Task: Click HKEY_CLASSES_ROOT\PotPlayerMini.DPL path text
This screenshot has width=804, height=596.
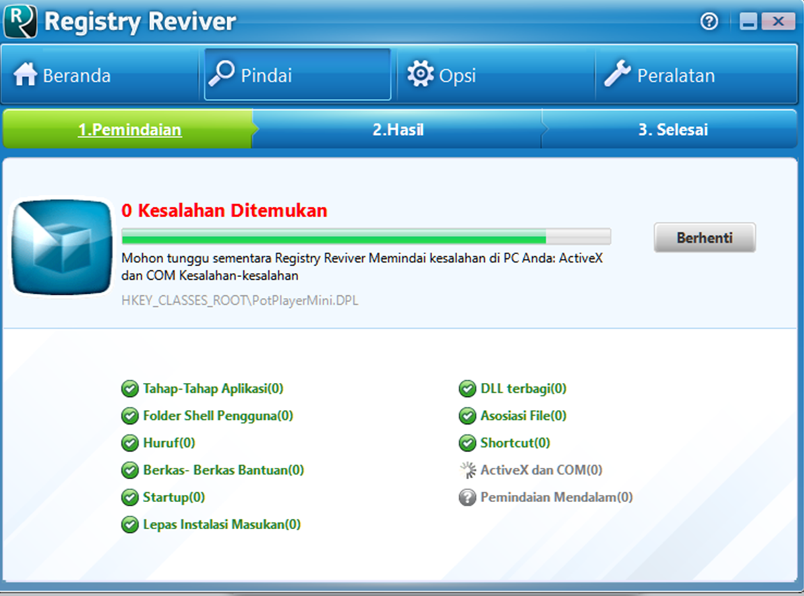Action: pos(240,300)
